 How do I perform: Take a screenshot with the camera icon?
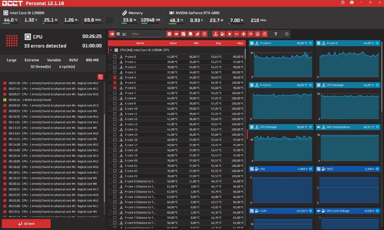(352, 2)
